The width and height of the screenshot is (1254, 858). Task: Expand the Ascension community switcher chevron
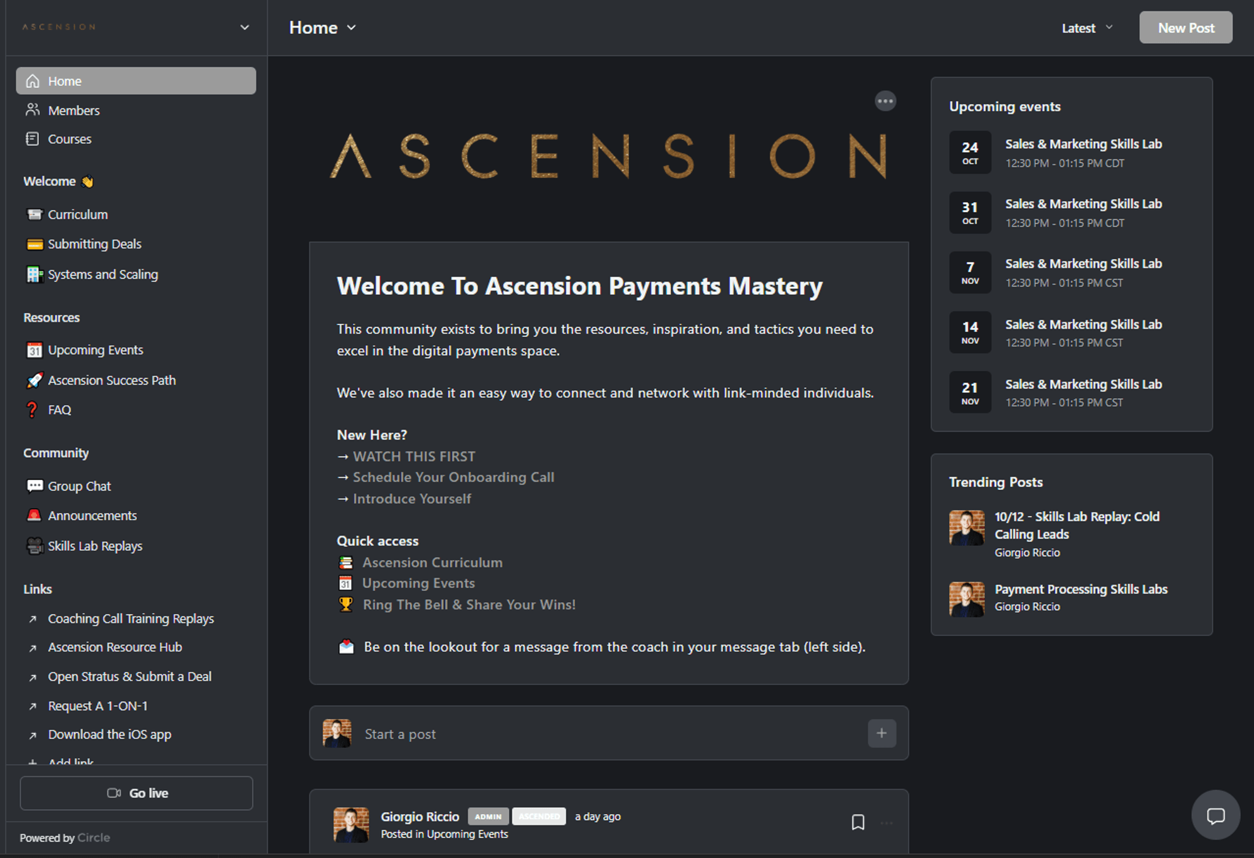click(245, 28)
